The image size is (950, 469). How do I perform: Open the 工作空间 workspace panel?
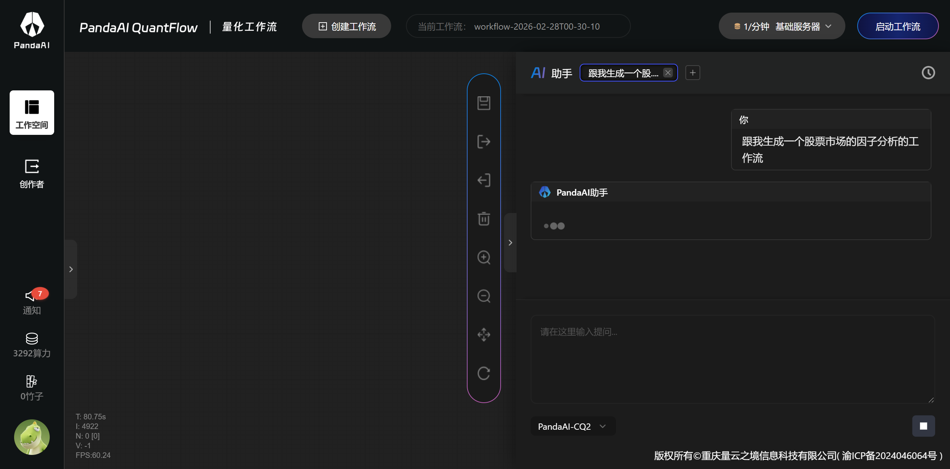[x=32, y=113]
